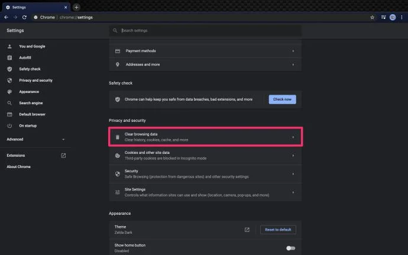Click the Check now button
The image size is (408, 255).
point(282,99)
